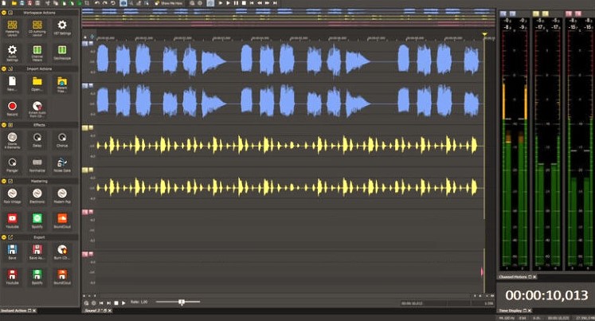Select Spotify preset under Mastering
The height and width of the screenshot is (321, 595).
click(37, 221)
